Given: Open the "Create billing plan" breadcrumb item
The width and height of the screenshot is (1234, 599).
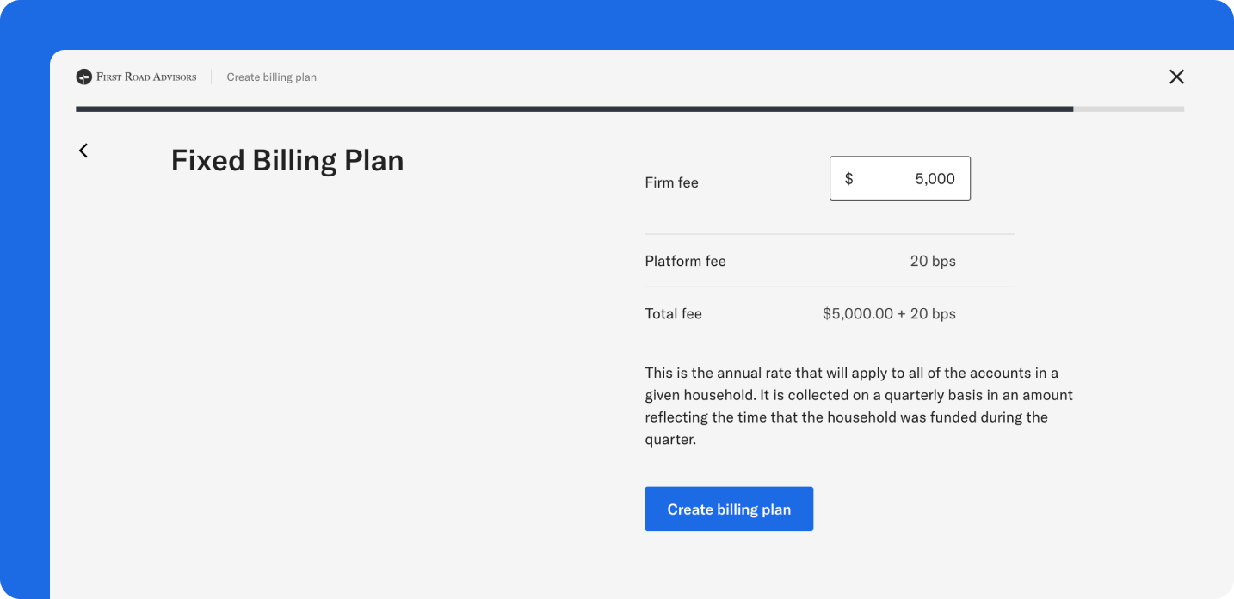Looking at the screenshot, I should 271,77.
